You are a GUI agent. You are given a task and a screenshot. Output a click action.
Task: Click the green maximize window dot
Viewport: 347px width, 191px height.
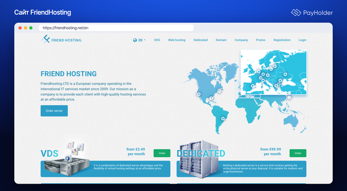point(31,28)
